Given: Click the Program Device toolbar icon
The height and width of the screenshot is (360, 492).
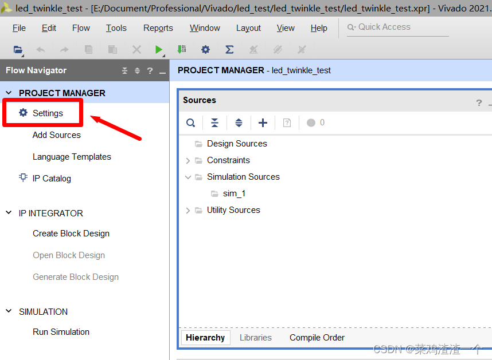Looking at the screenshot, I should [182, 49].
